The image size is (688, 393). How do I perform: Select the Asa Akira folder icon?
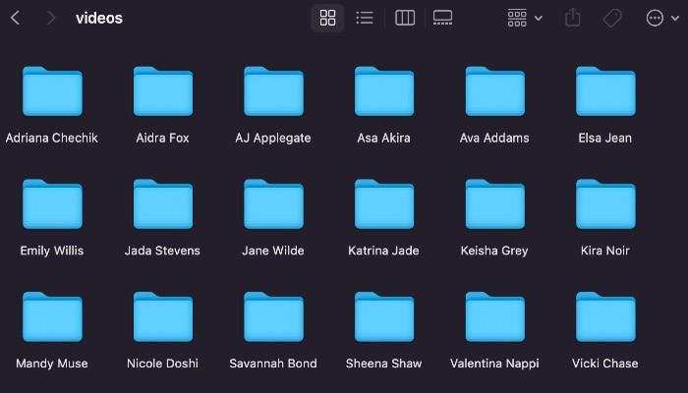point(384,91)
